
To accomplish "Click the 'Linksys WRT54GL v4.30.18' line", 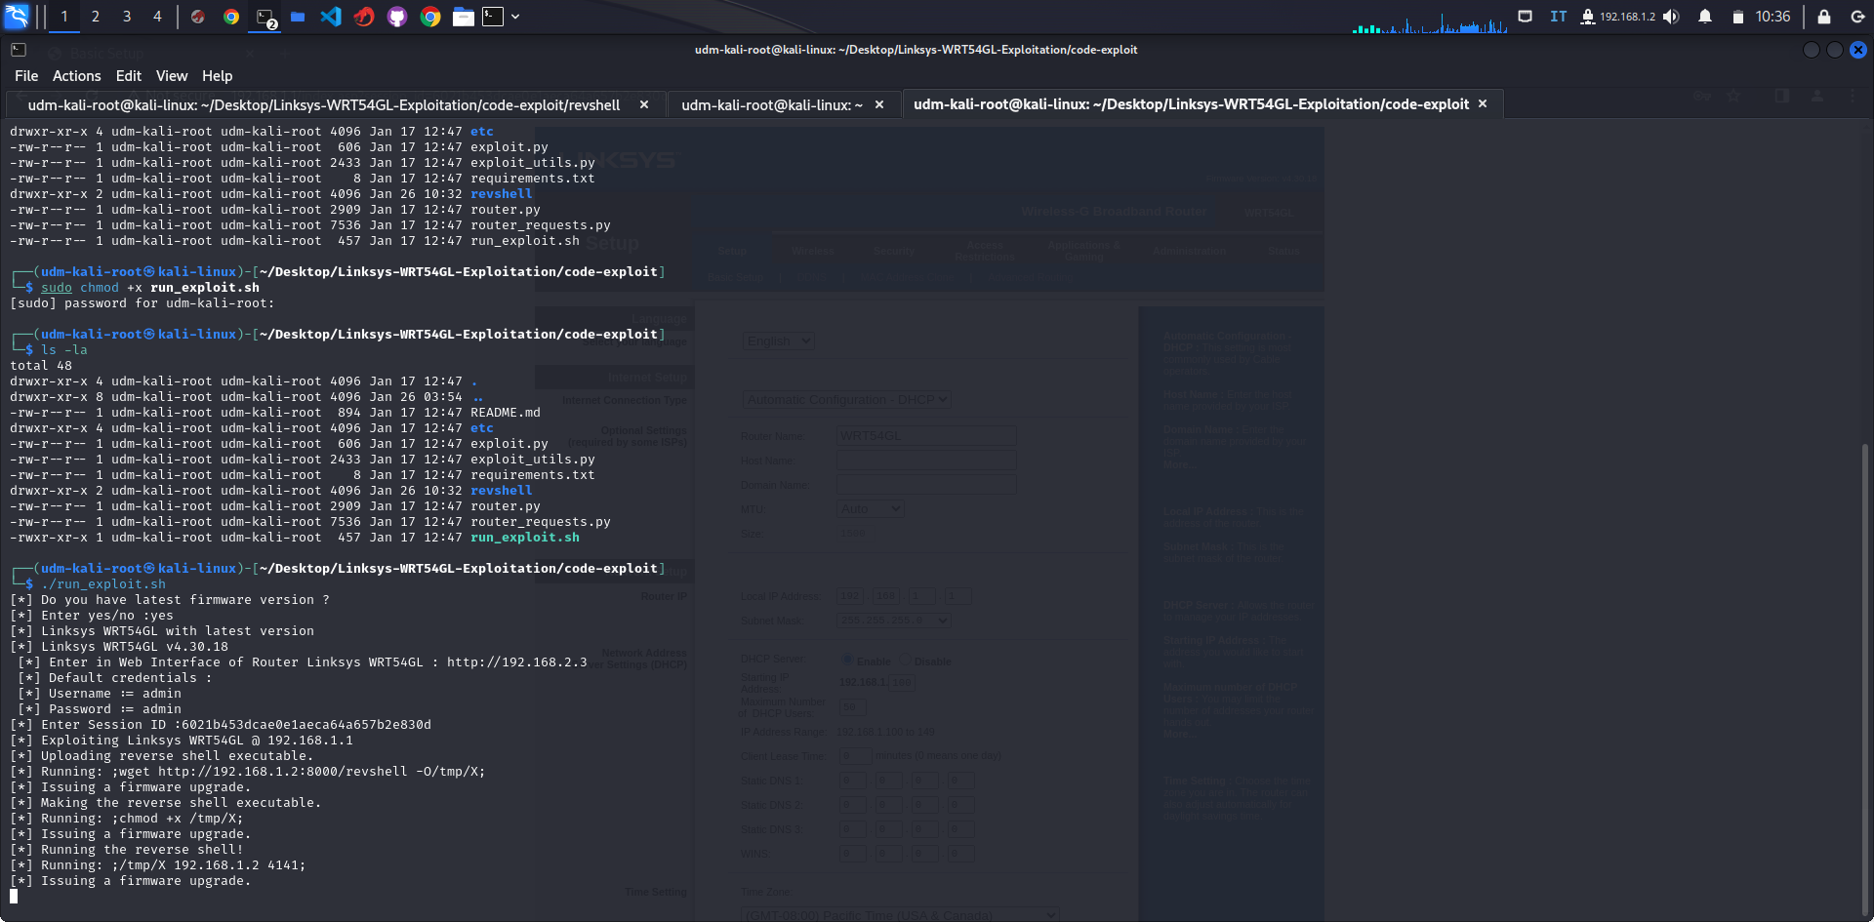I will [119, 647].
